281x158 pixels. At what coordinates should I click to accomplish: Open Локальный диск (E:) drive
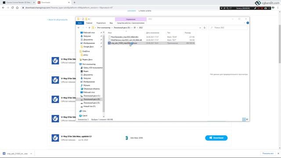coord(92,103)
